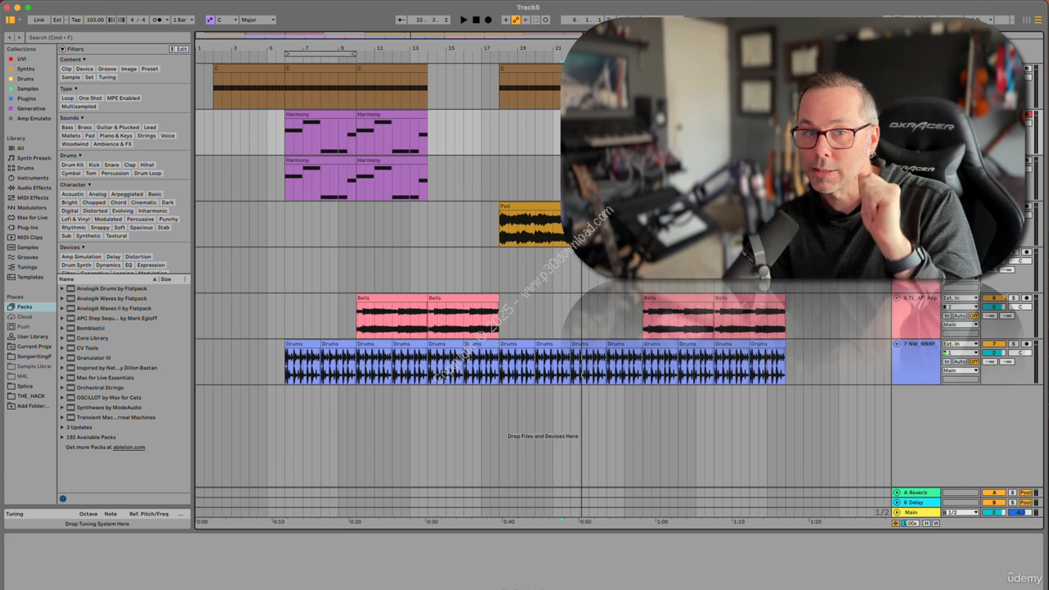Open Templates in the Library
The width and height of the screenshot is (1049, 590).
click(x=30, y=277)
